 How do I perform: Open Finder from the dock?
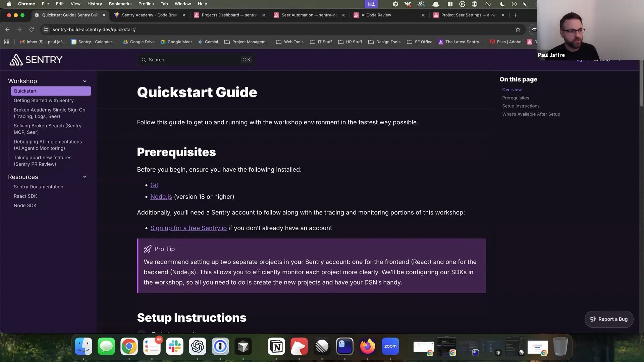(83, 346)
